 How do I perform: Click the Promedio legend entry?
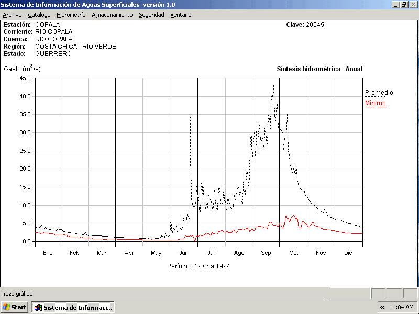379,93
